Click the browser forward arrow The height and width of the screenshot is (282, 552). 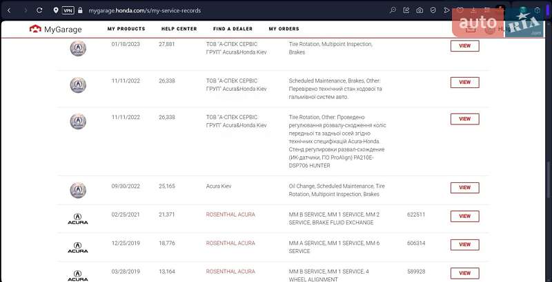click(26, 10)
